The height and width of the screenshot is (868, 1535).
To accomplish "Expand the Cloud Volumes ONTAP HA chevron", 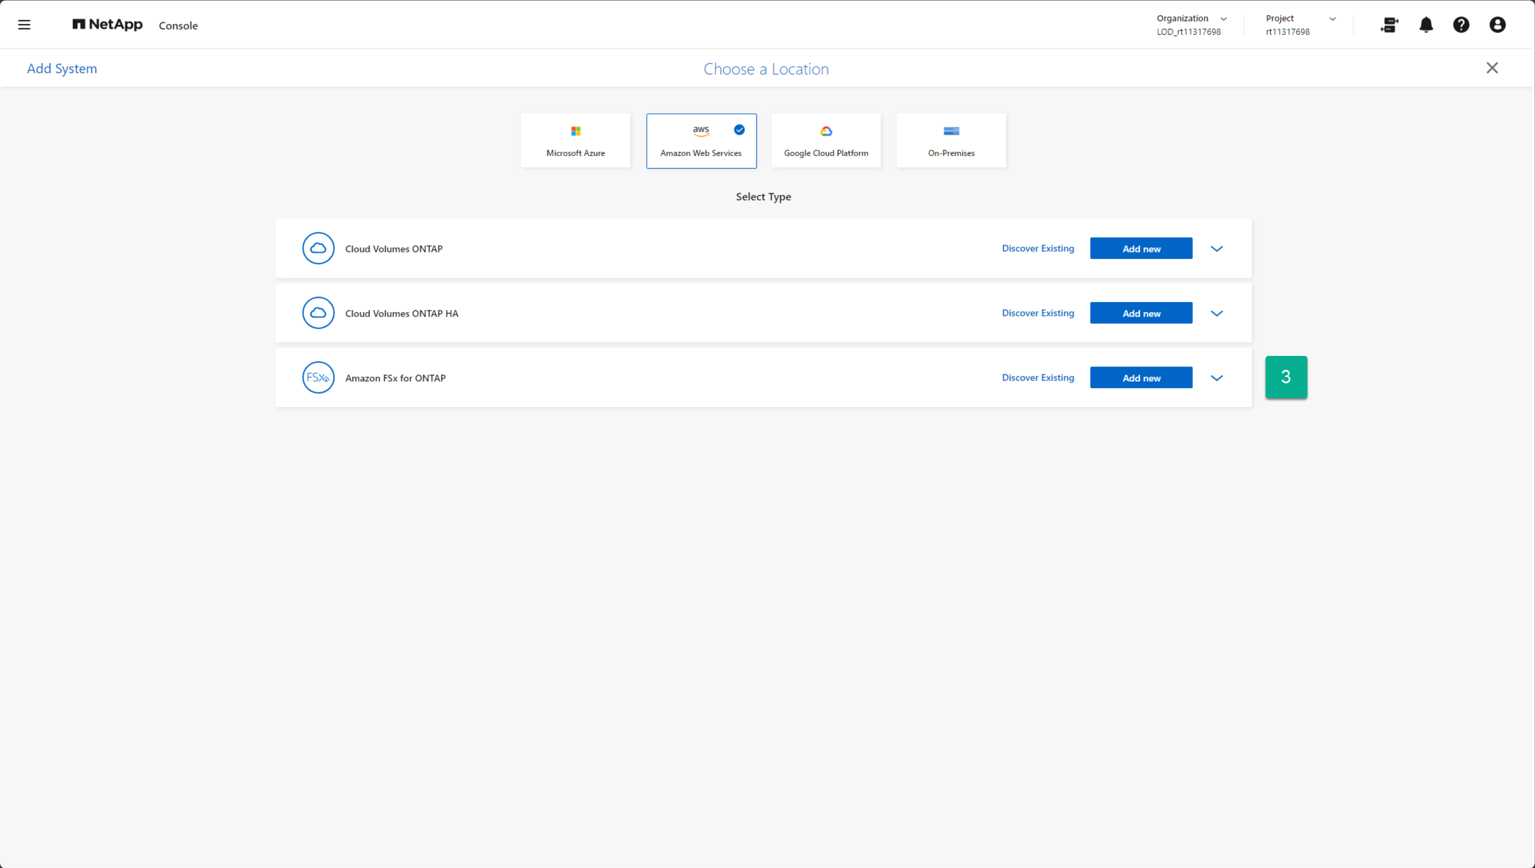I will pyautogui.click(x=1217, y=314).
